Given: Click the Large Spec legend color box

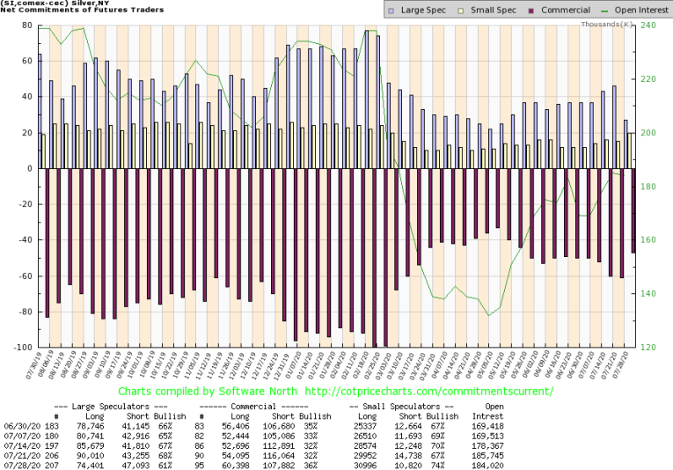Looking at the screenshot, I should click(391, 11).
